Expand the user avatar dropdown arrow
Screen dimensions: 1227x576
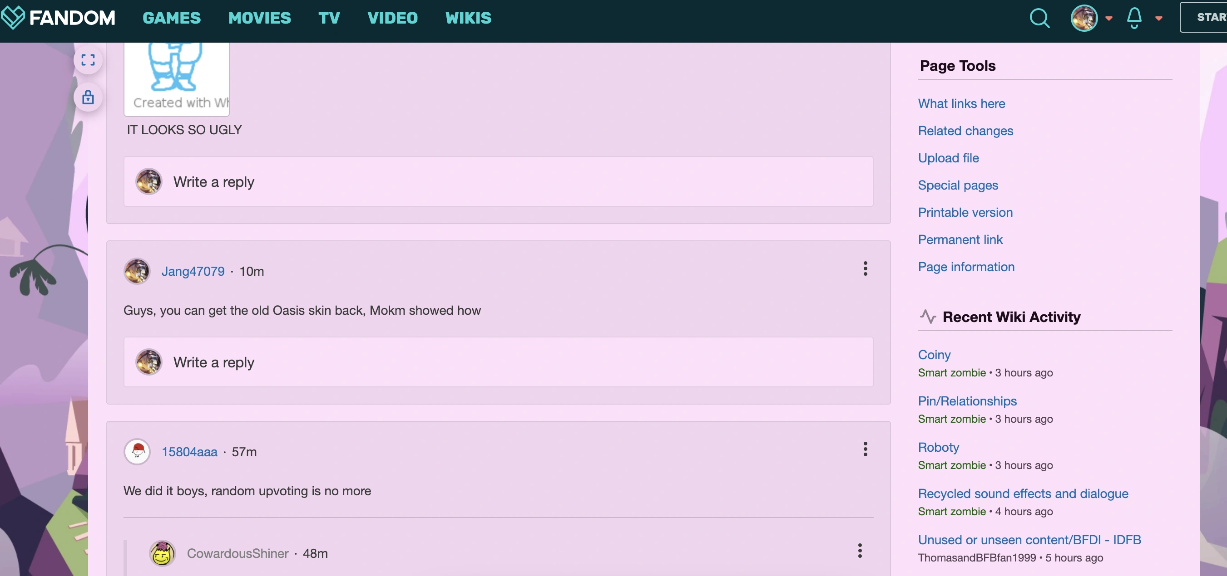tap(1109, 19)
